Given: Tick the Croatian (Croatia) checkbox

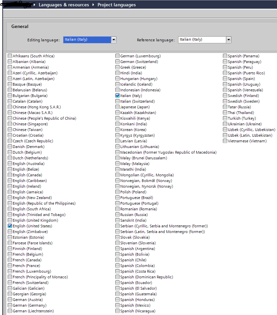Looking at the screenshot, I should pos(10,135).
